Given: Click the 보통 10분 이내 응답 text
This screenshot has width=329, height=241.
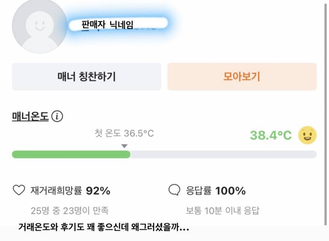Looking at the screenshot, I should click(222, 211).
